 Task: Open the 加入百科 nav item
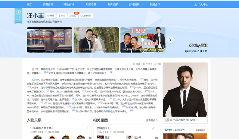tap(113, 4)
